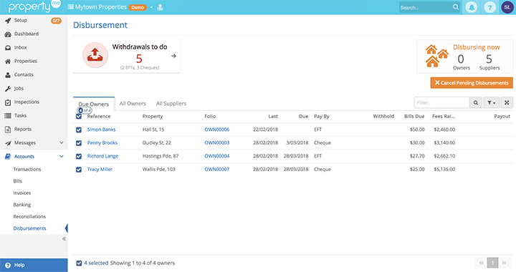This screenshot has width=516, height=272.
Task: Click the users icon beside the portfolio name
Action: (161, 7)
